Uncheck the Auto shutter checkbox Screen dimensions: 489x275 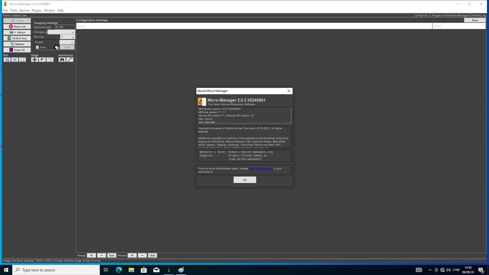(x=37, y=47)
